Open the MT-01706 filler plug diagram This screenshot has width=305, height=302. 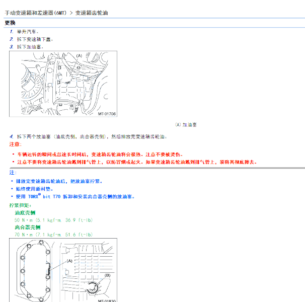(x=63, y=84)
